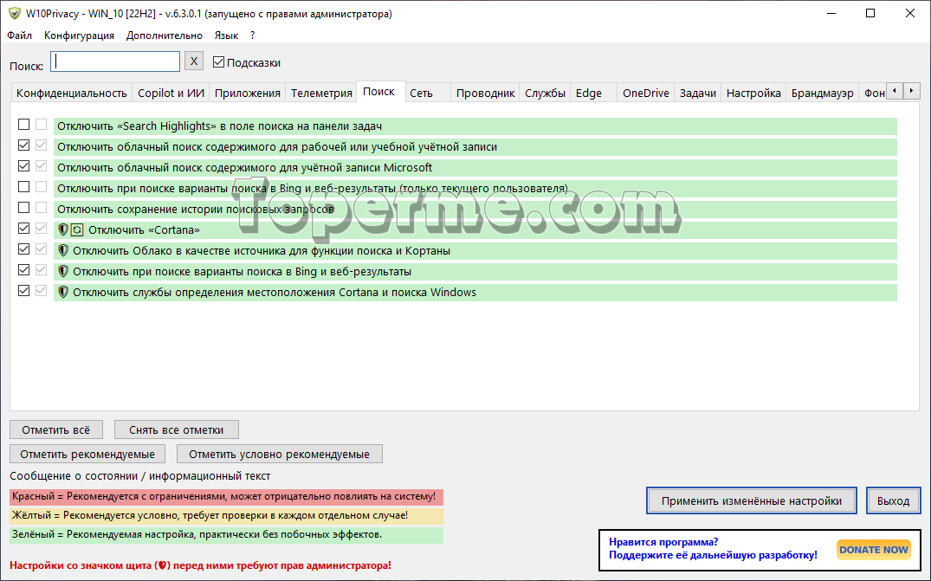Click Применить изменённые настройки button
Image resolution: width=931 pixels, height=581 pixels.
752,500
